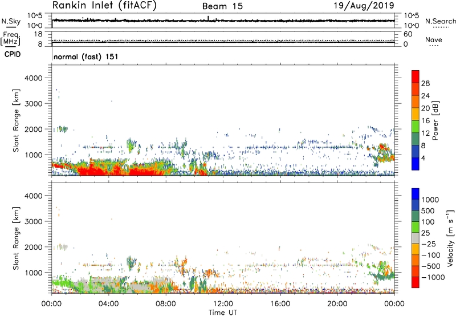This screenshot has width=456, height=316.
Task: Click the '60' Nave axis value
Action: 408,34
